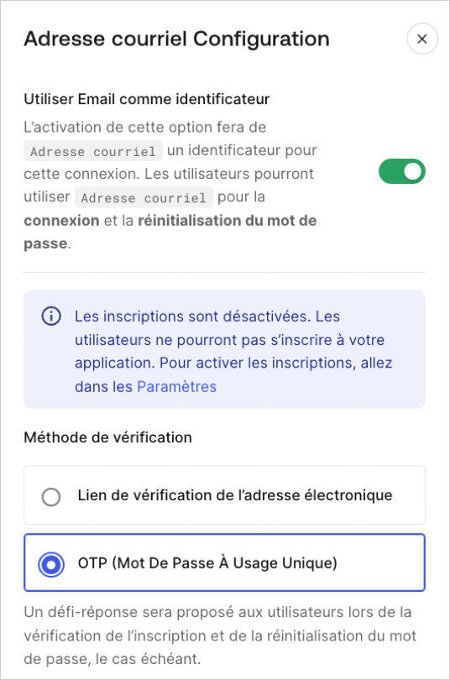The width and height of the screenshot is (450, 680).
Task: Click the 'Les inscriptions sont désactivées' banner text
Action: click(x=192, y=316)
